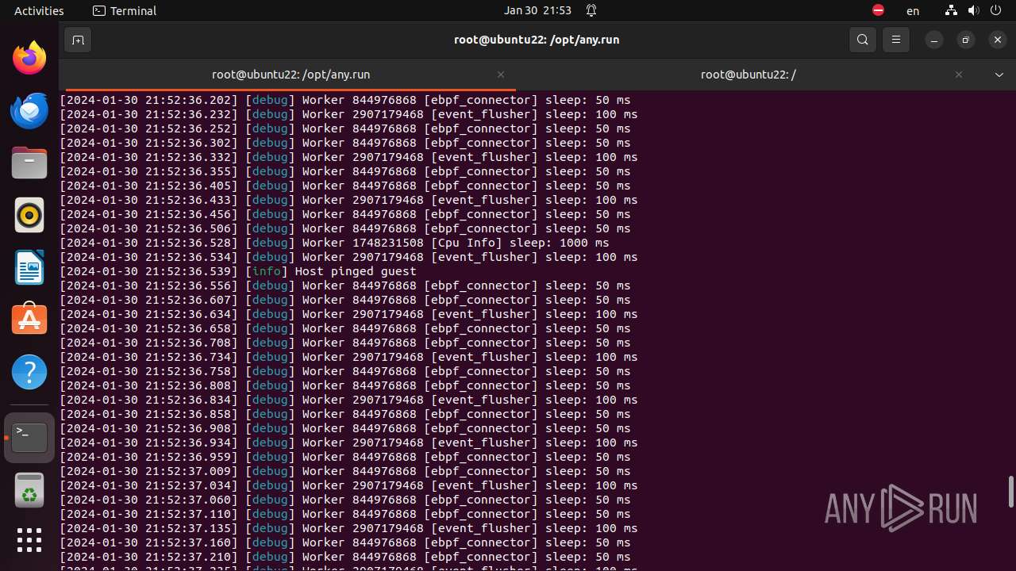The height and width of the screenshot is (571, 1016).
Task: Show Applications grid in the dock
Action: (x=29, y=540)
